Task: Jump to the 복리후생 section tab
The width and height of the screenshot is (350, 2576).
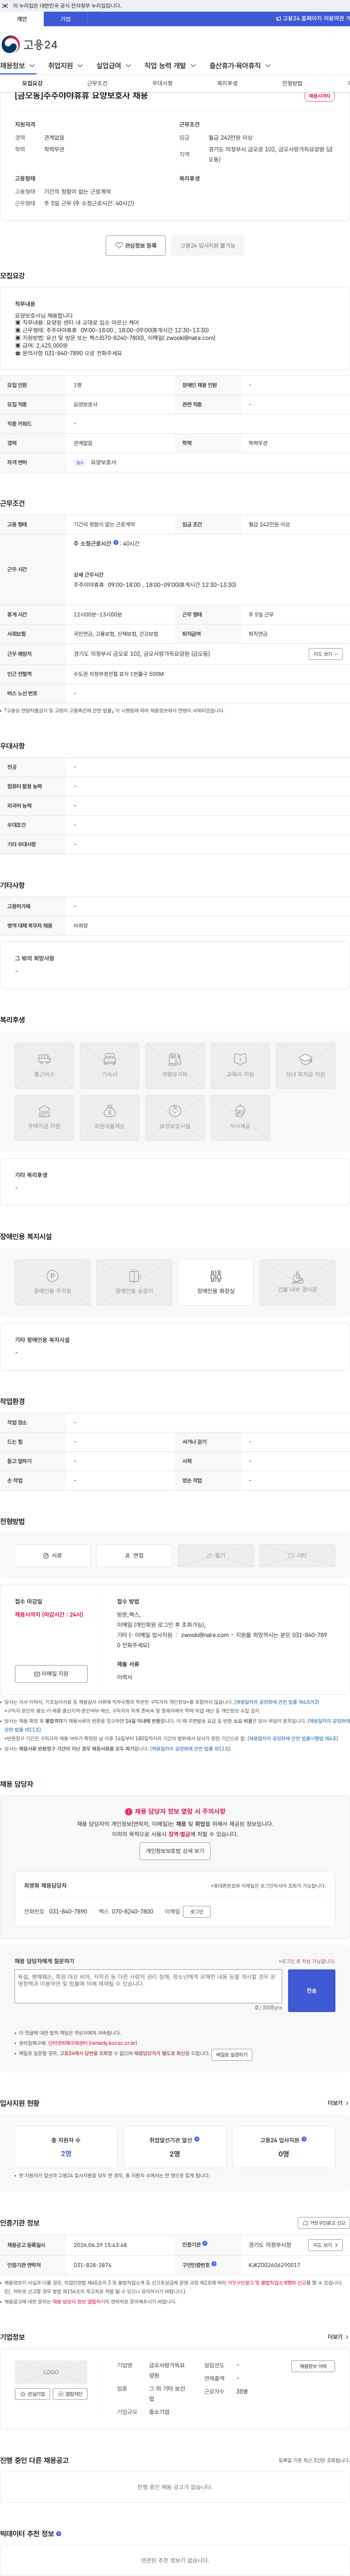Action: coord(227,83)
